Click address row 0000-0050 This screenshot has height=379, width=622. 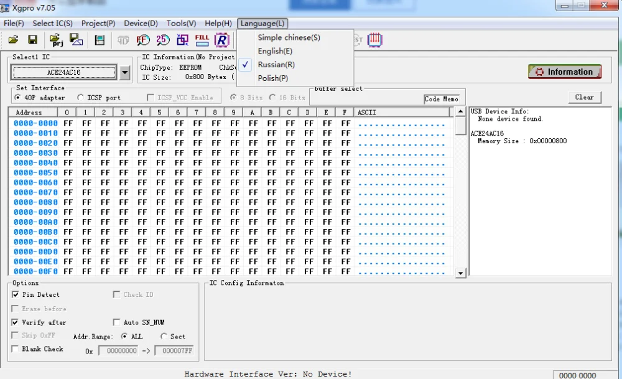click(35, 172)
